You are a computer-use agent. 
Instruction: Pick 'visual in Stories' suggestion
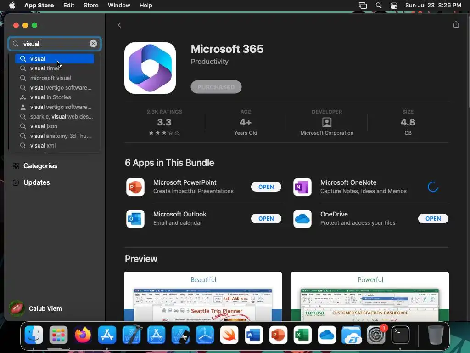coord(55,97)
